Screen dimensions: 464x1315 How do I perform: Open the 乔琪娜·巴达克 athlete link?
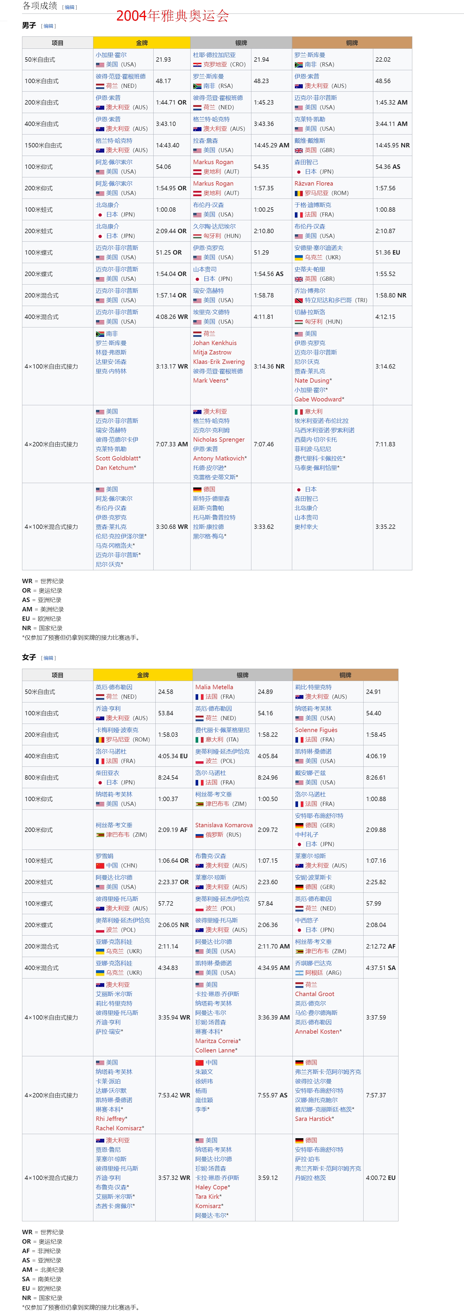313,963
